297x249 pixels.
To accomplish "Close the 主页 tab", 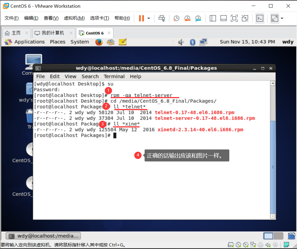I will 27,33.
